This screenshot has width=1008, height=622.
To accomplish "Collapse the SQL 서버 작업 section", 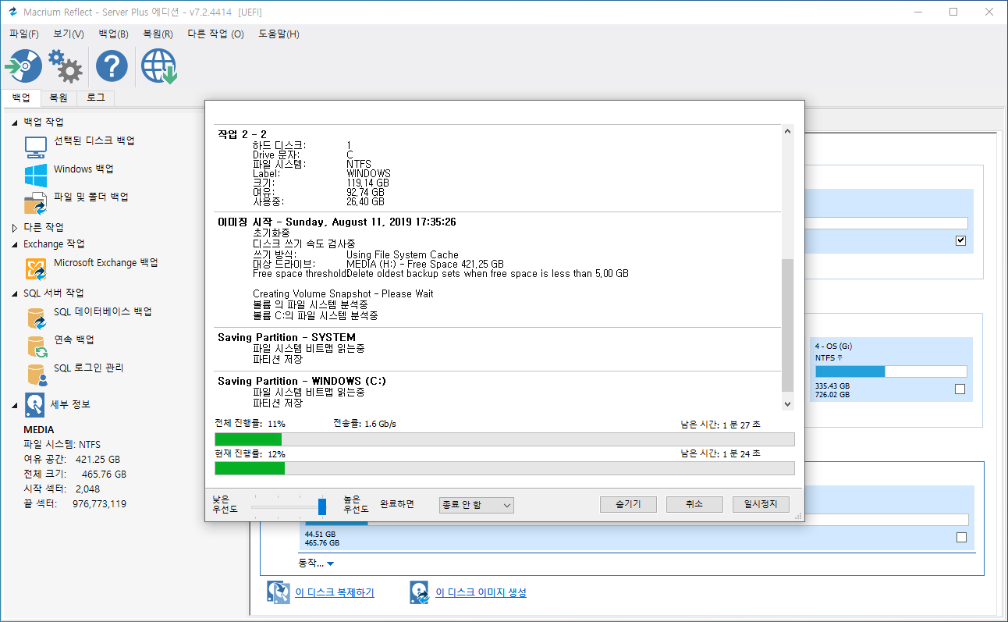I will pyautogui.click(x=14, y=293).
